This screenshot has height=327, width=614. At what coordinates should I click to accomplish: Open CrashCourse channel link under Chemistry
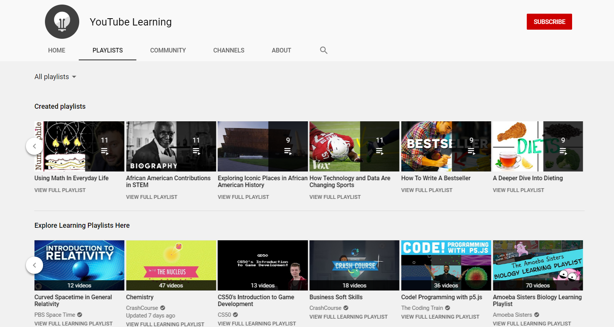coord(142,308)
